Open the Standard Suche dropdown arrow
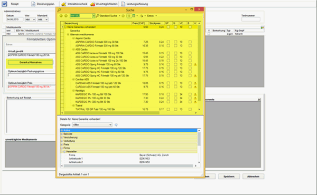This screenshot has height=195, width=317. (119, 16)
